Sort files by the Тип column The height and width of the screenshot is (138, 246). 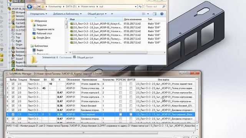[x=156, y=19]
